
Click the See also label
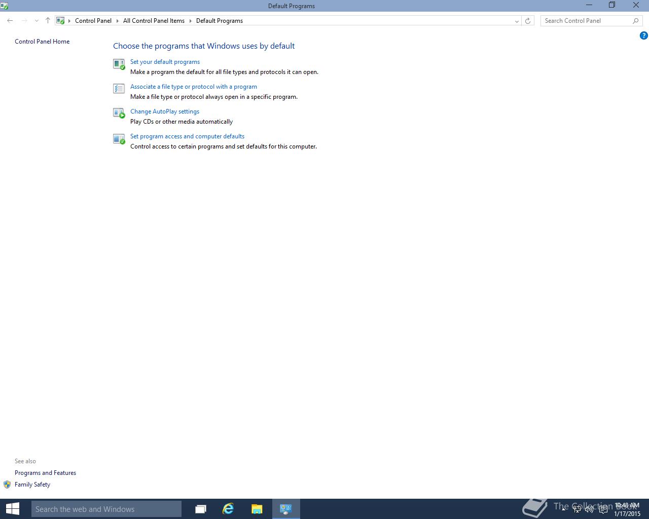click(25, 461)
